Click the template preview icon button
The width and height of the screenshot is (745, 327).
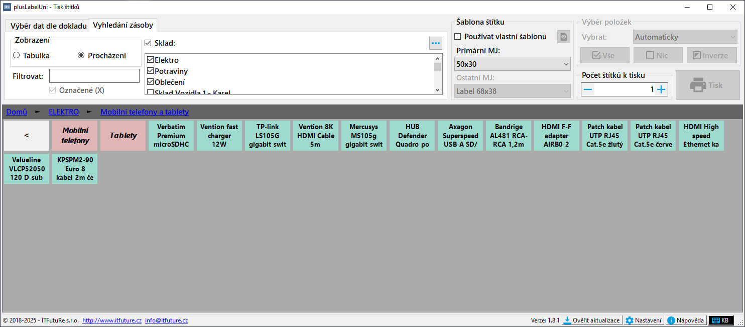[x=564, y=37]
